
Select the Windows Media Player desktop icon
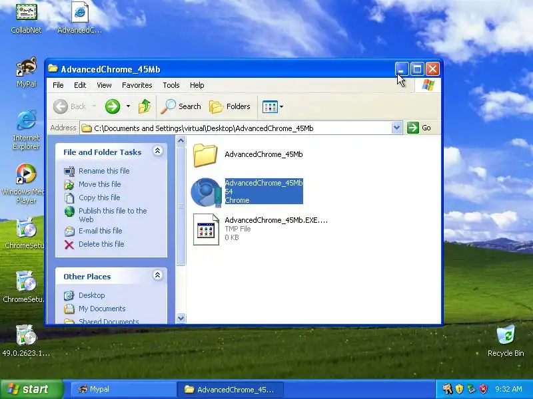click(26, 174)
